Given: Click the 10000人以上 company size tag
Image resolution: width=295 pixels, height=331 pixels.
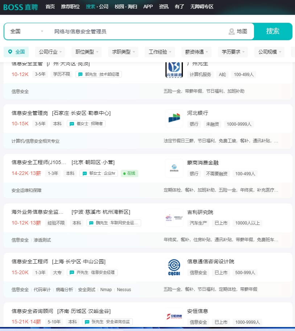Looking at the screenshot, I should (247, 223).
